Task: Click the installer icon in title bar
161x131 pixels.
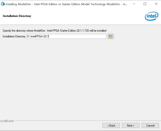Action: (3, 4)
